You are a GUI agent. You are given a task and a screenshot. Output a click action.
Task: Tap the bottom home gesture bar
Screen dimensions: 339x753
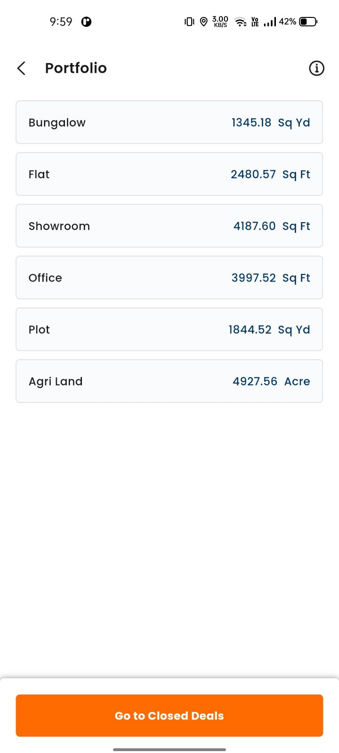tap(169, 749)
